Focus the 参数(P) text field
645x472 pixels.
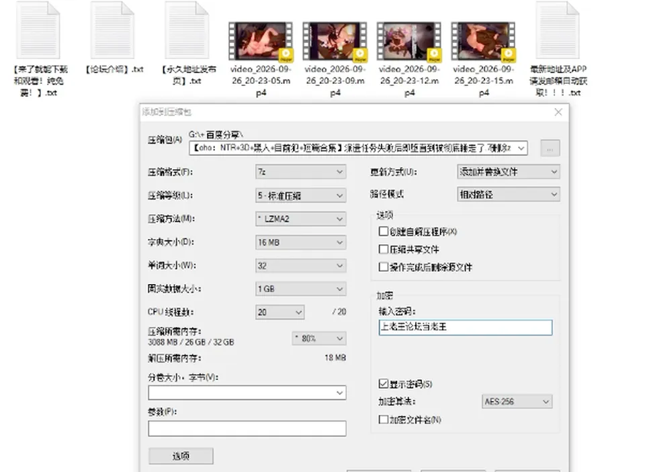coord(247,428)
